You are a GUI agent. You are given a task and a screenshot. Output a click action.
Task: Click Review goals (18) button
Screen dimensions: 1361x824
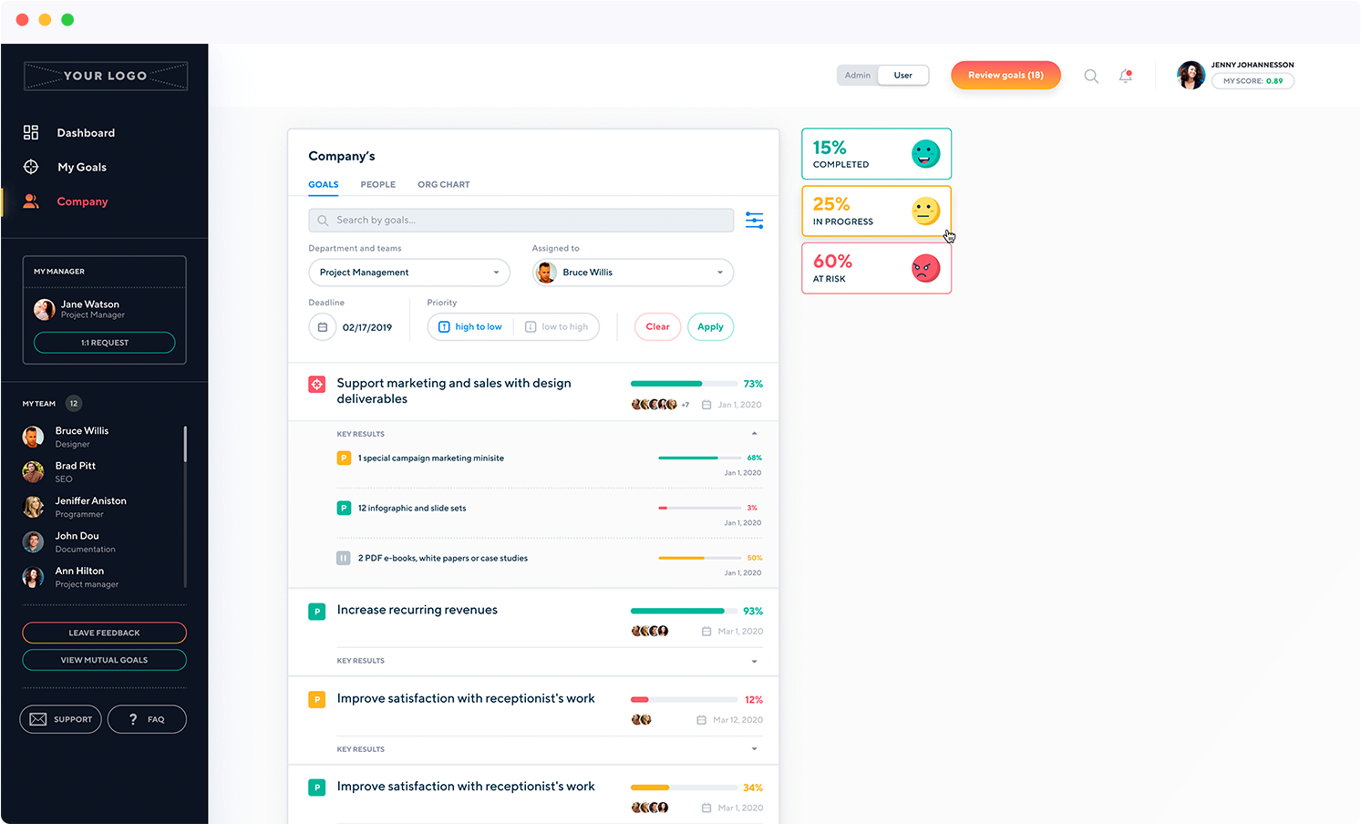1005,76
